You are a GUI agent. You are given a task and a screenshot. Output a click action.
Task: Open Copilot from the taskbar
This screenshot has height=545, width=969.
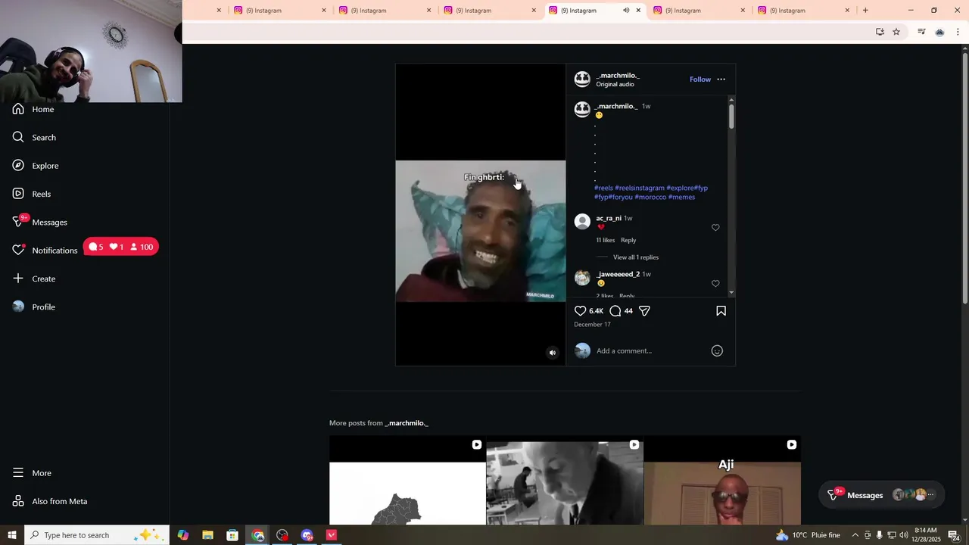[x=183, y=535]
